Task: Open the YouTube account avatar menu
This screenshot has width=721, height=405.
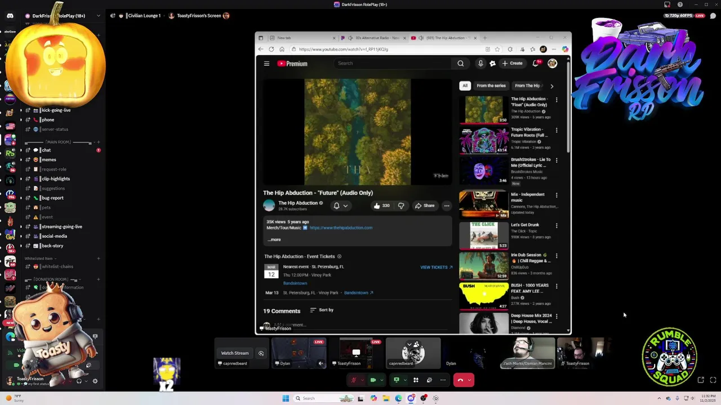Action: 553,64
